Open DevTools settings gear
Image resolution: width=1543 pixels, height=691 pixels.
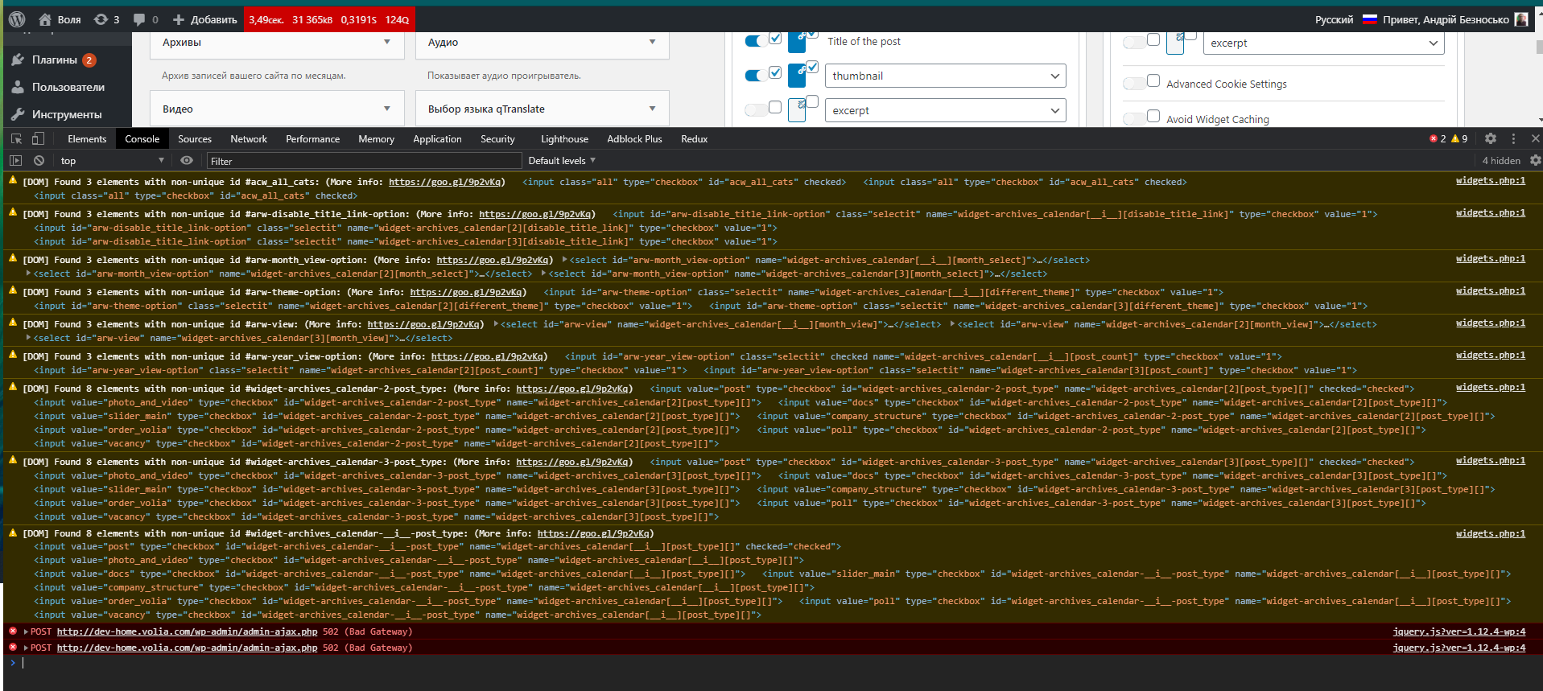(1490, 138)
